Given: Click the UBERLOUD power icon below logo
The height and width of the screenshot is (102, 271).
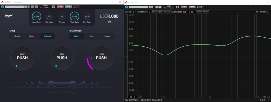Looking at the screenshot, I should (109, 22).
